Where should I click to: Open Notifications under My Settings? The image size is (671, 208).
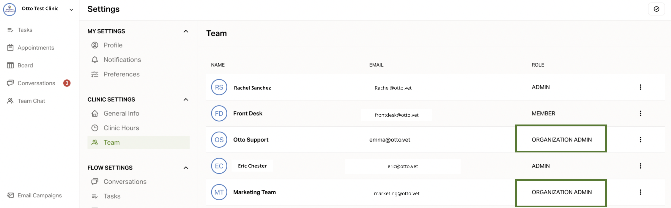(122, 60)
